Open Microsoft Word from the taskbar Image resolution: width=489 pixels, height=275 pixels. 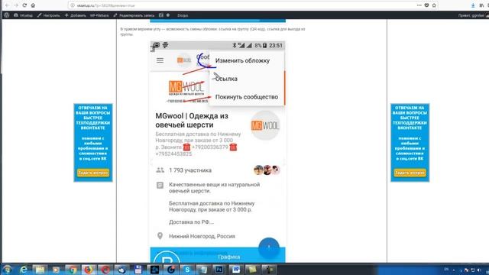pos(236,270)
